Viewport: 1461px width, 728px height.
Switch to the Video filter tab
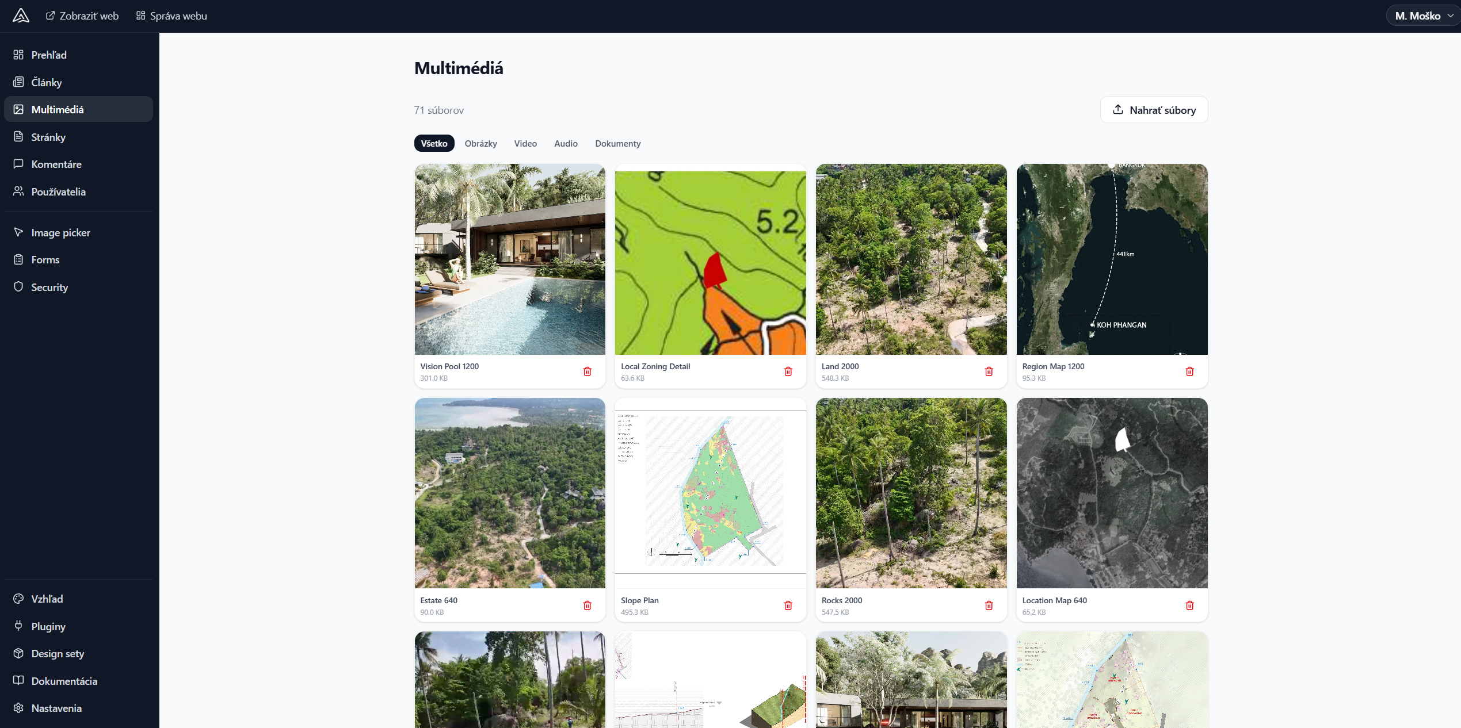click(x=525, y=143)
